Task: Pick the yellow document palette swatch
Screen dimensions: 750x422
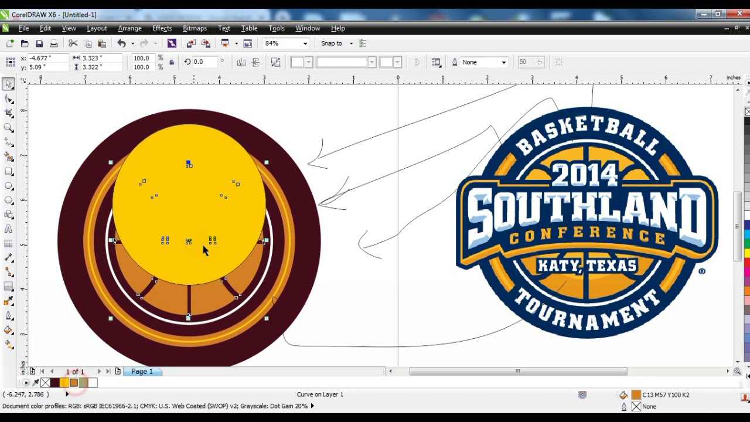Action: point(64,383)
